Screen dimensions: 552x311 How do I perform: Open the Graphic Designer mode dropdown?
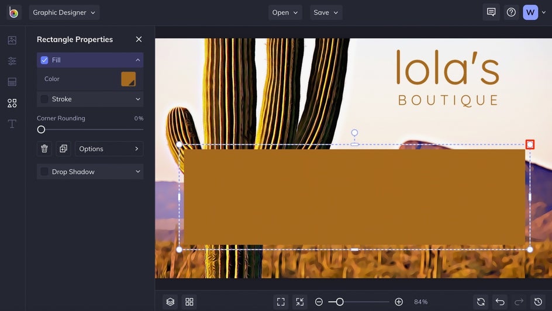pyautogui.click(x=64, y=12)
